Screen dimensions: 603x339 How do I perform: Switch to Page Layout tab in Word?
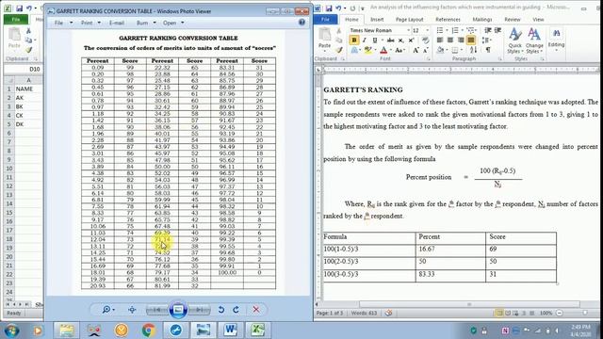point(409,19)
